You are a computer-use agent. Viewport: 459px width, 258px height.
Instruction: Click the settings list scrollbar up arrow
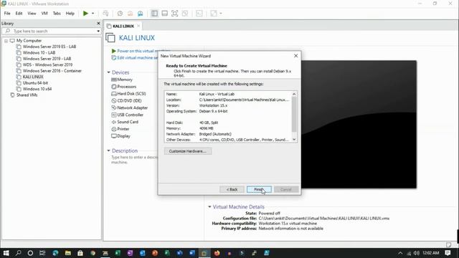(x=294, y=94)
